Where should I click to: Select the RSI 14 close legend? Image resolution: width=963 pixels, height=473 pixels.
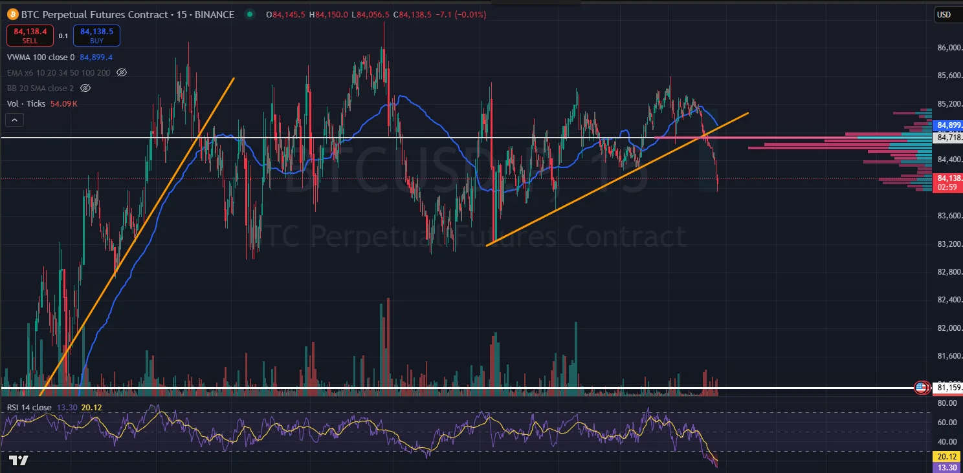tap(29, 407)
